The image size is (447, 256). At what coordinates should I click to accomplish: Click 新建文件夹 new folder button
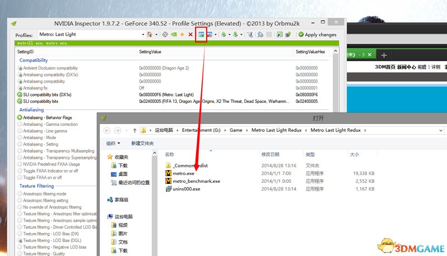click(142, 143)
